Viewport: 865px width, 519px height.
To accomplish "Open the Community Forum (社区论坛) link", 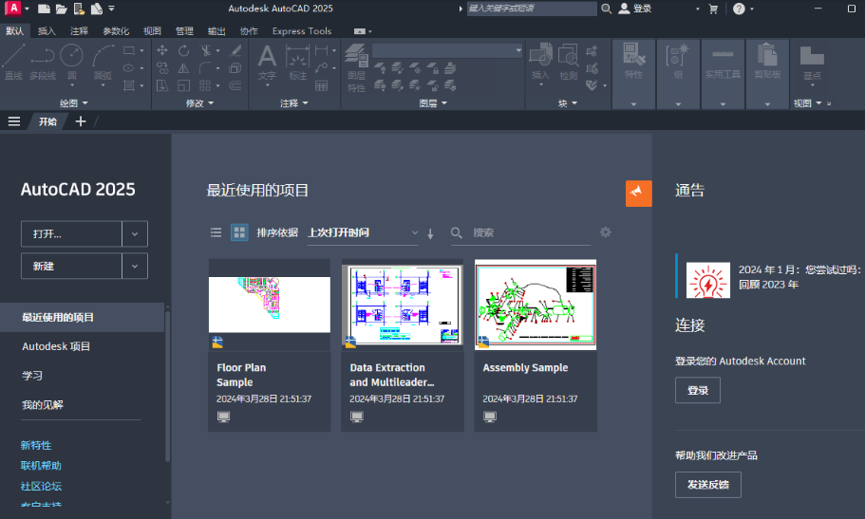I will pyautogui.click(x=41, y=486).
